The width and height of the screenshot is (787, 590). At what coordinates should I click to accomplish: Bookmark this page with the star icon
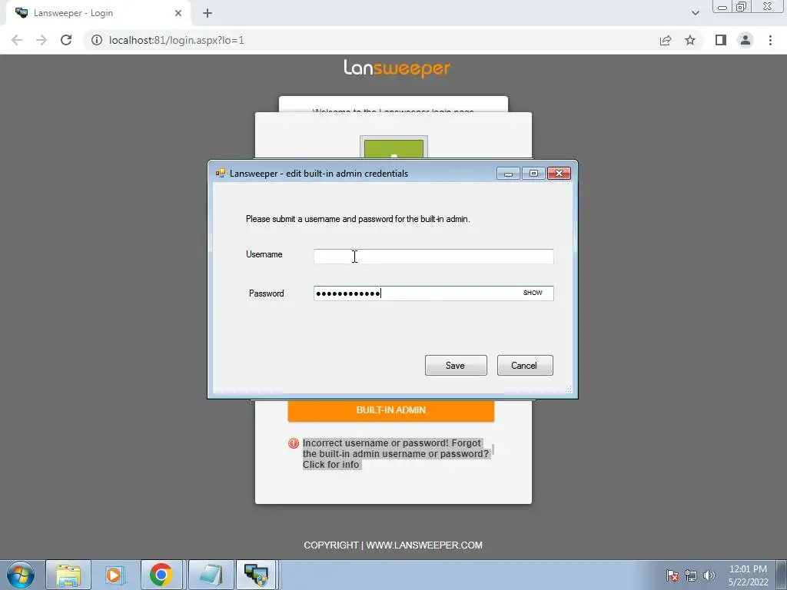pos(690,40)
